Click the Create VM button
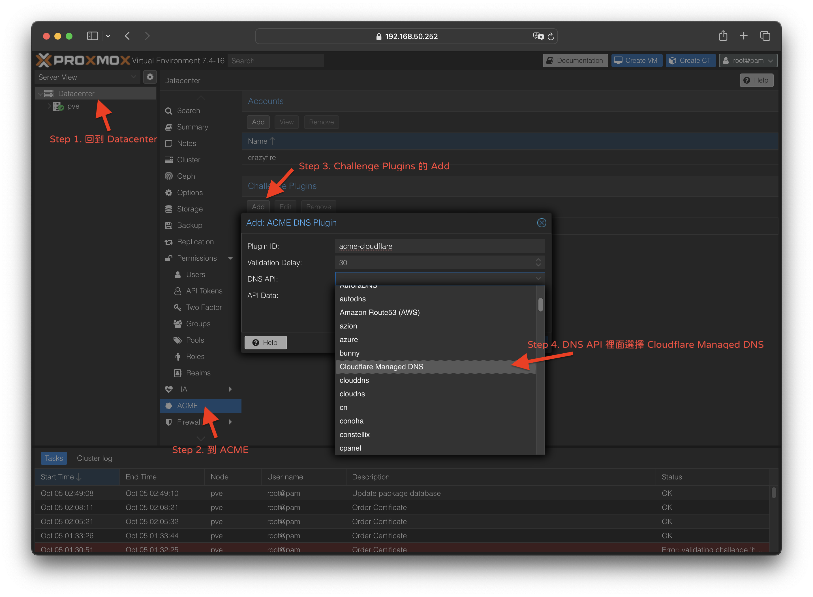 [x=636, y=60]
